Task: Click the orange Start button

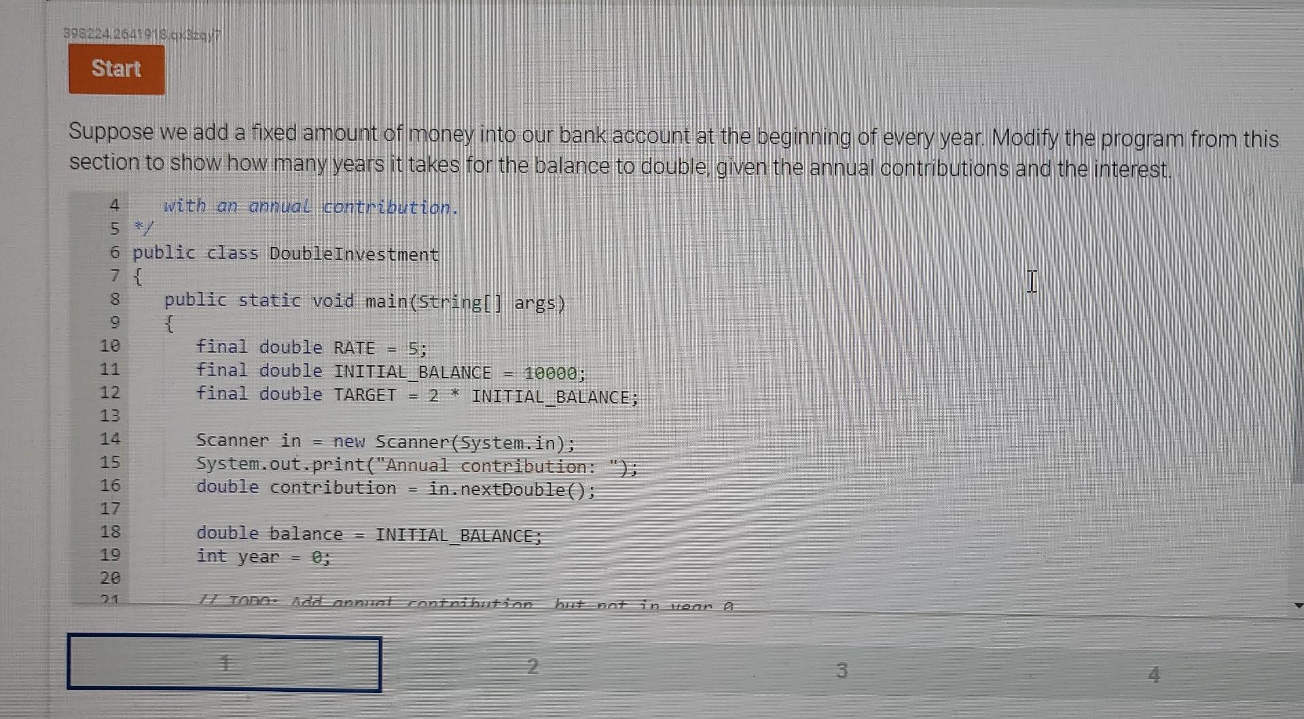Action: [115, 70]
